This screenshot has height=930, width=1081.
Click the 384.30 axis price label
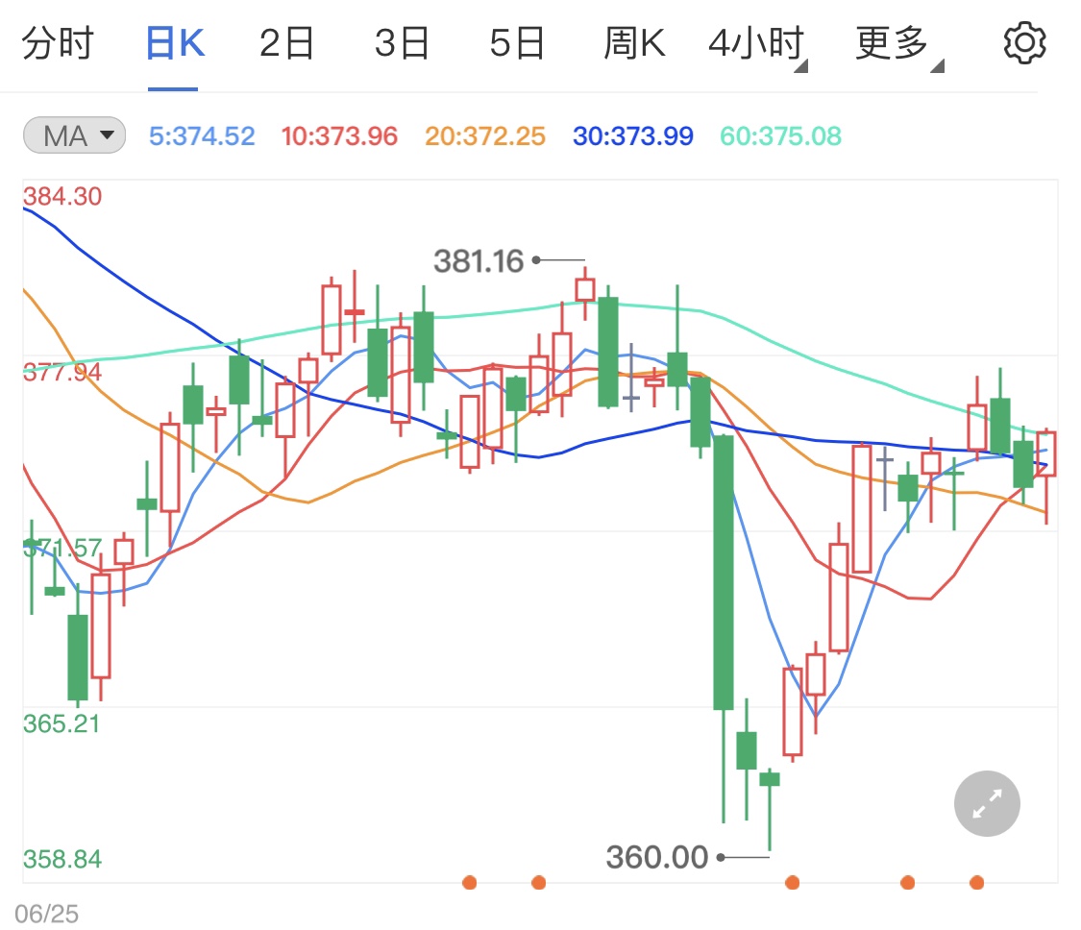pyautogui.click(x=62, y=197)
